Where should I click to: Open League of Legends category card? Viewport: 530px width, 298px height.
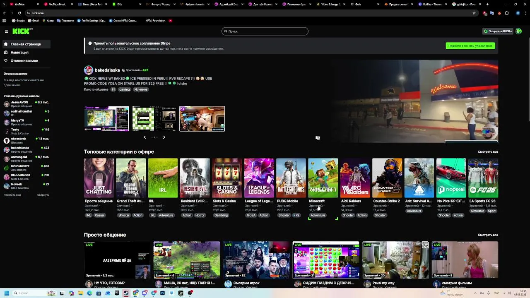259,178
